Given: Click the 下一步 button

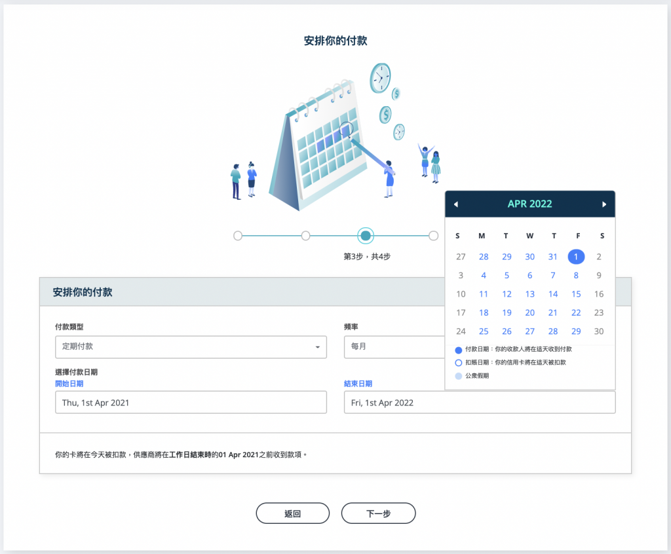Looking at the screenshot, I should click(x=378, y=513).
